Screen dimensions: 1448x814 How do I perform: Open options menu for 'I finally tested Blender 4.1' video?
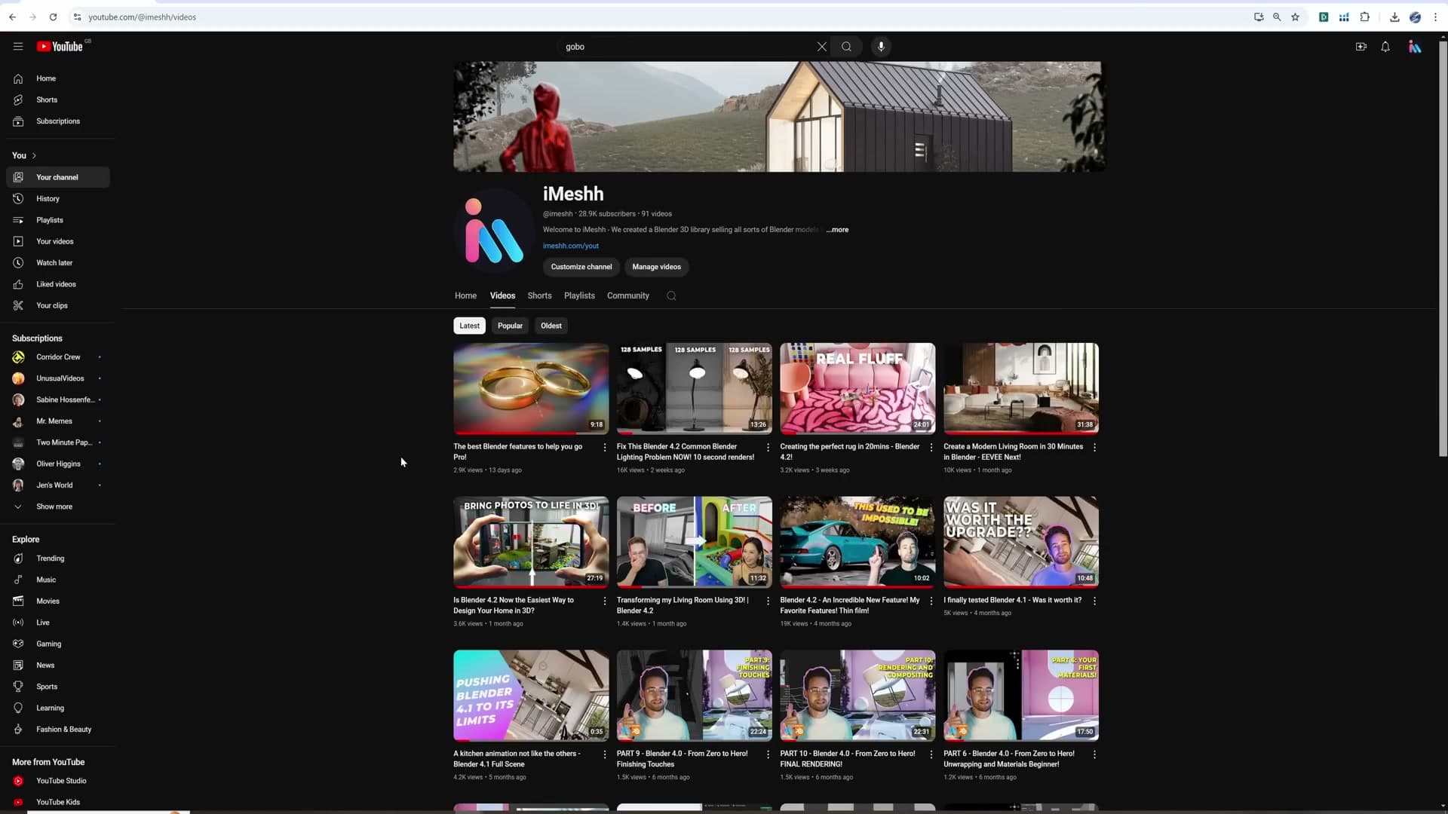pos(1095,601)
